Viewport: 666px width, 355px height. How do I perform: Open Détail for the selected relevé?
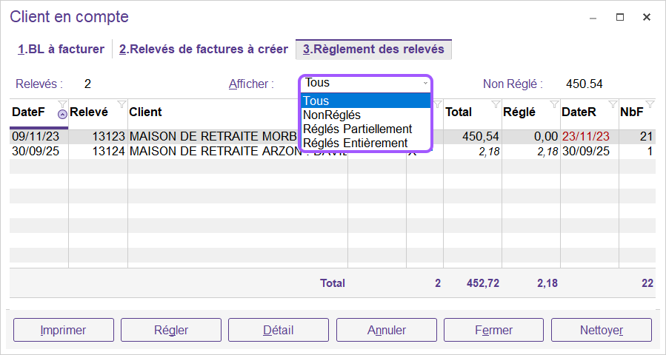pyautogui.click(x=279, y=330)
